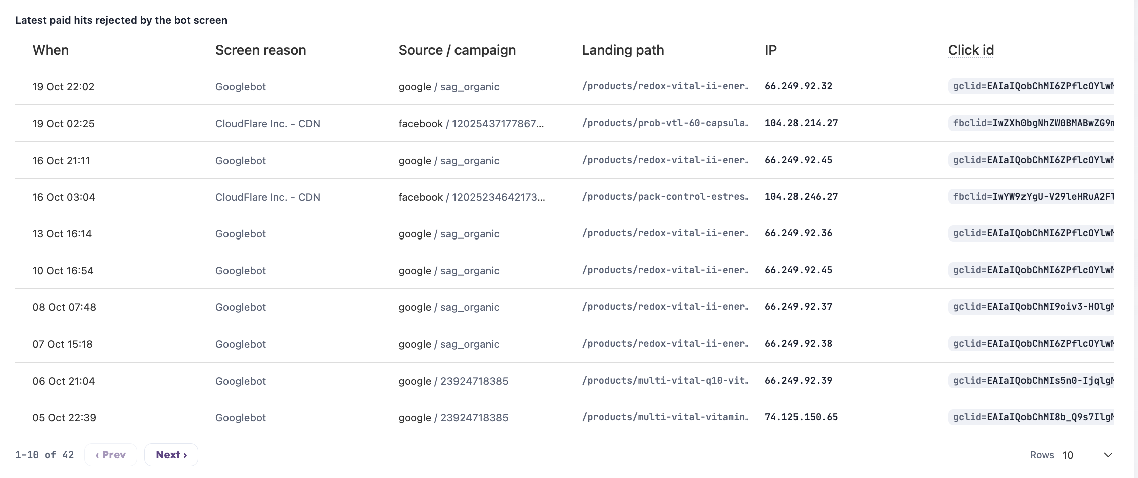Viewport: 1138px width, 478px height.
Task: Click the facebook / 12025437177867 campaign cell
Action: [x=471, y=124]
